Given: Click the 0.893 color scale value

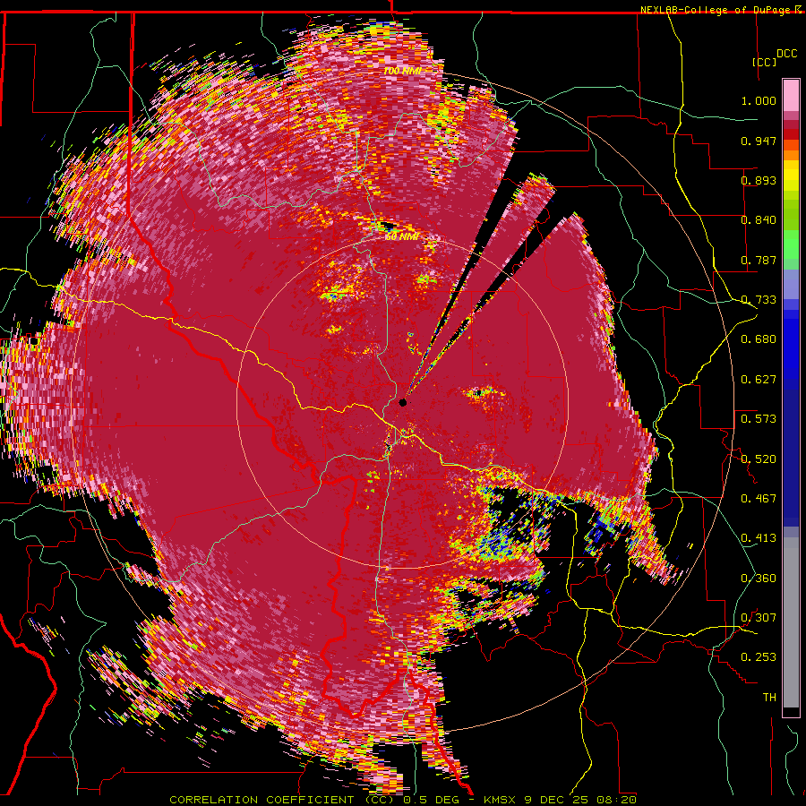Looking at the screenshot, I should pyautogui.click(x=759, y=180).
